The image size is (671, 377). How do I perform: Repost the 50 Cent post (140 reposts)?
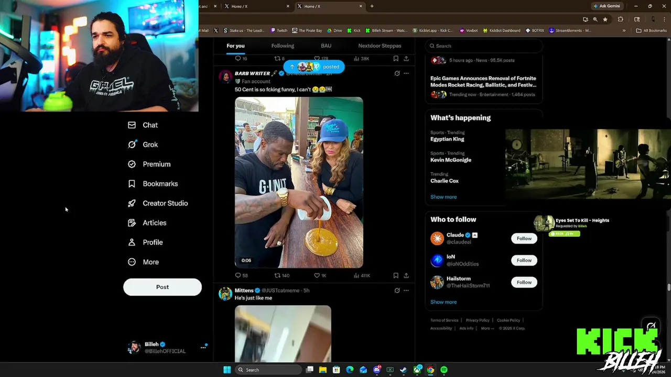point(282,275)
